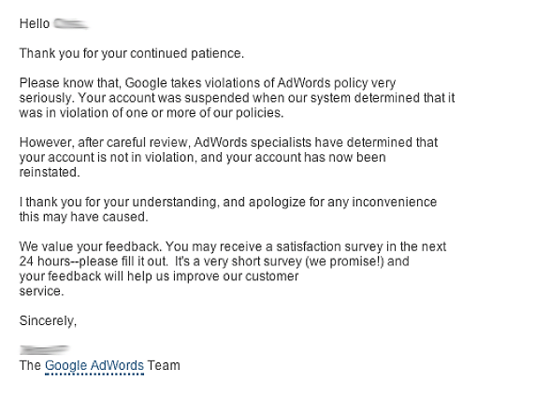Click the word 'service.'
This screenshot has height=395, width=550.
click(42, 291)
